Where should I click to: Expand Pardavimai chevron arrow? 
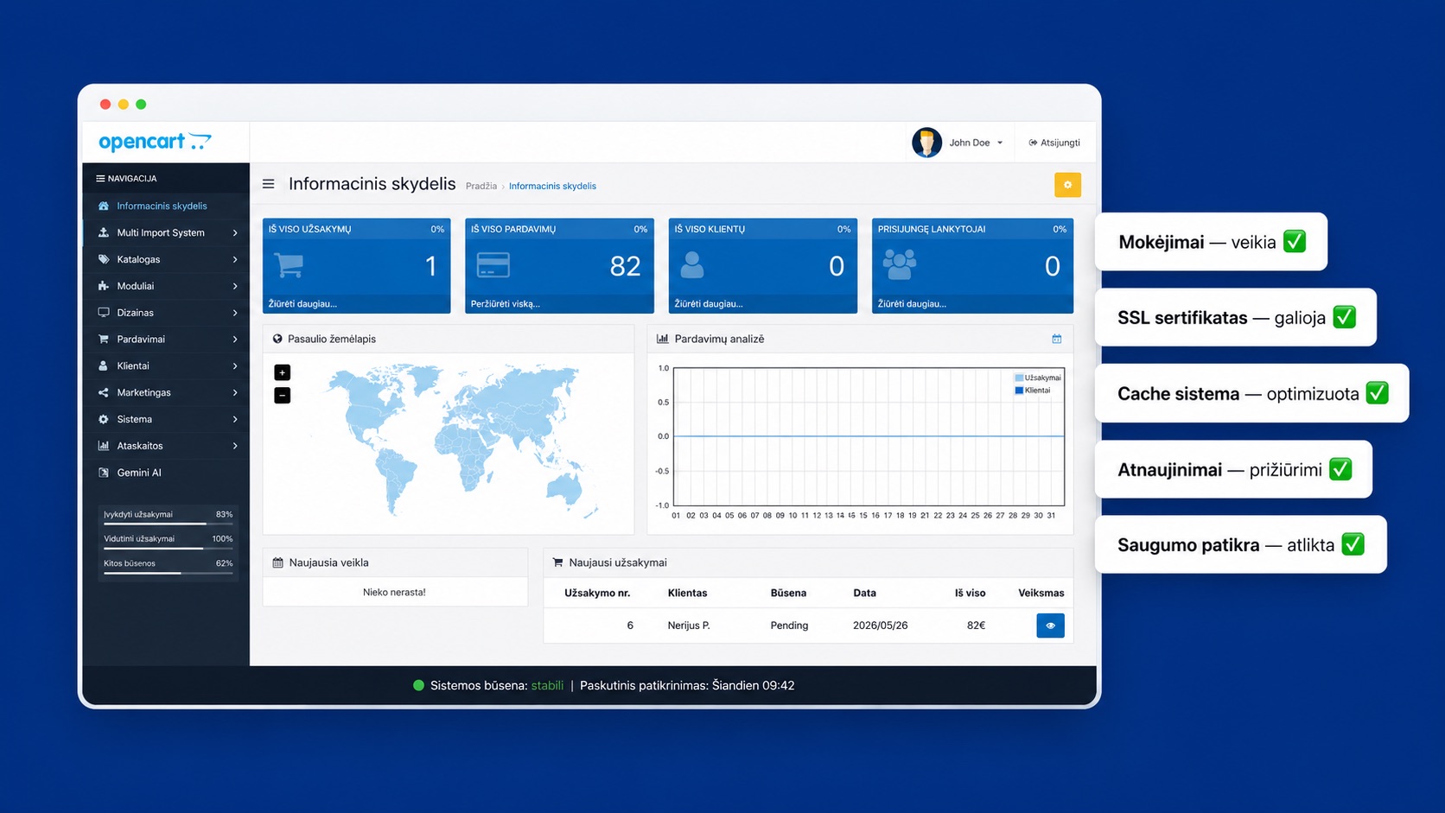(235, 340)
